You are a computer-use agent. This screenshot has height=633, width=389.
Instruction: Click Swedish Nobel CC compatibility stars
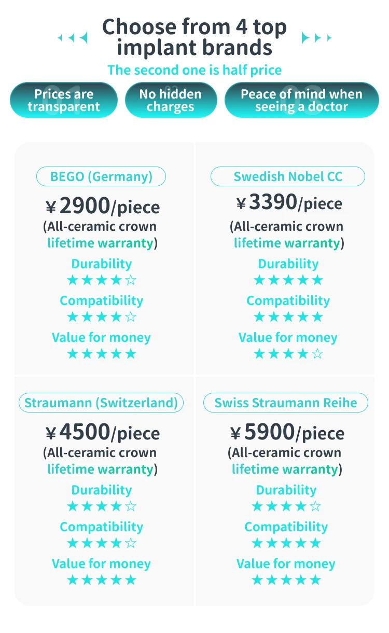click(x=288, y=318)
